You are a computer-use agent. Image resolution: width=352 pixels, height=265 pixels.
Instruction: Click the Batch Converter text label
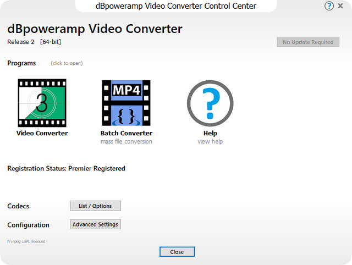pyautogui.click(x=126, y=133)
